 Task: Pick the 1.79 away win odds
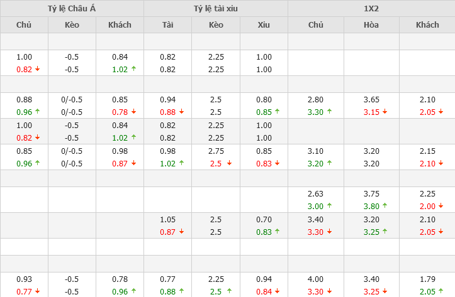pyautogui.click(x=427, y=279)
